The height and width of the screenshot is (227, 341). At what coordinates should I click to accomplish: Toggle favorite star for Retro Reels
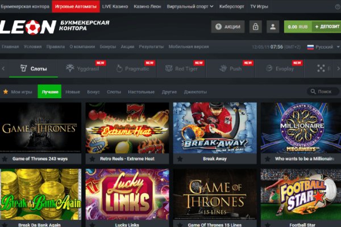[x=92, y=159]
